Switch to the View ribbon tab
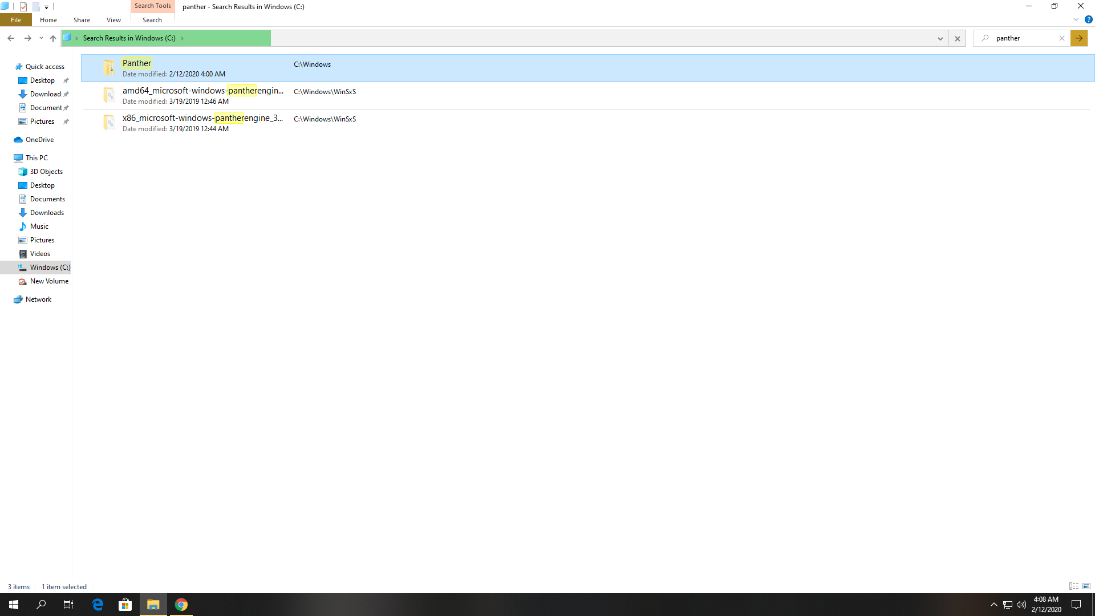The width and height of the screenshot is (1095, 616). (113, 20)
